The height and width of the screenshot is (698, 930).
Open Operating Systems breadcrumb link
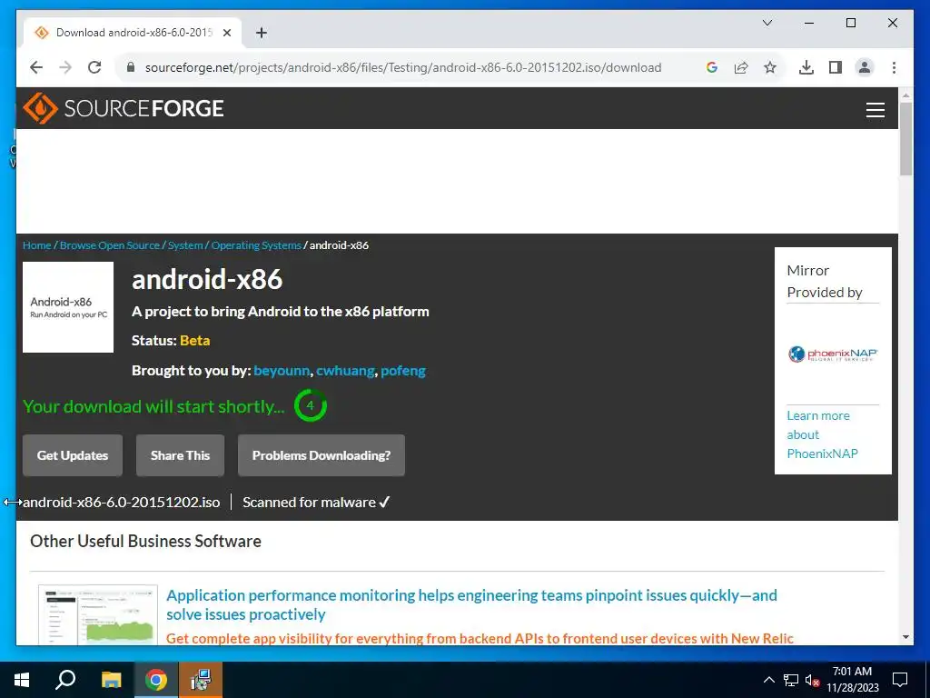[x=256, y=245]
